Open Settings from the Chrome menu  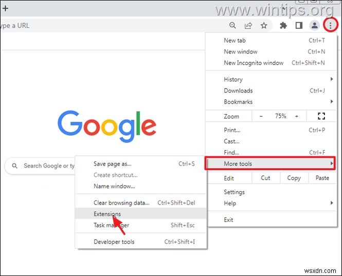tap(271, 192)
